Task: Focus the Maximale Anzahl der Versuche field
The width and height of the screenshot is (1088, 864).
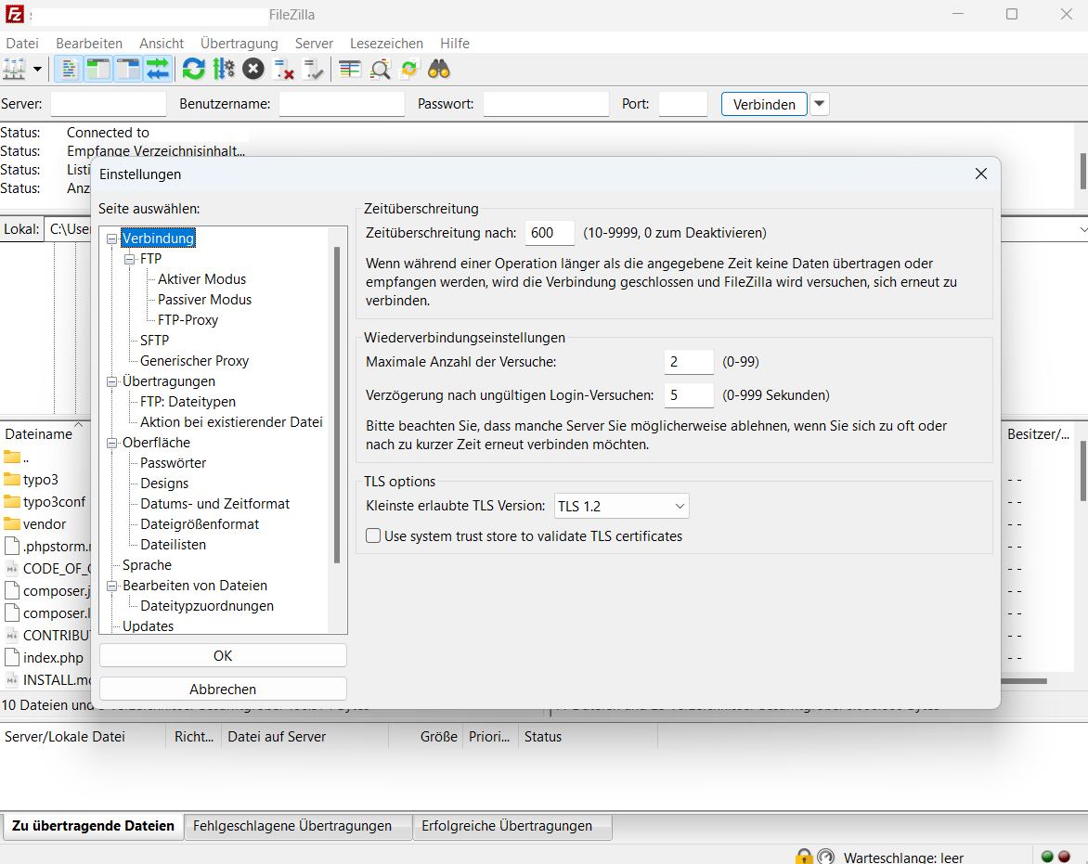Action: point(688,362)
